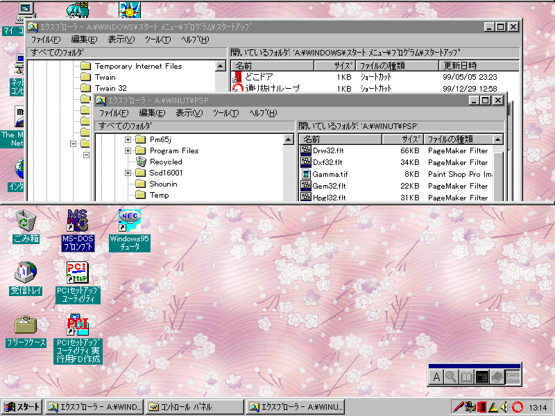Select the Recycled bin icon in folder tree
The height and width of the screenshot is (416, 555).
tap(141, 162)
